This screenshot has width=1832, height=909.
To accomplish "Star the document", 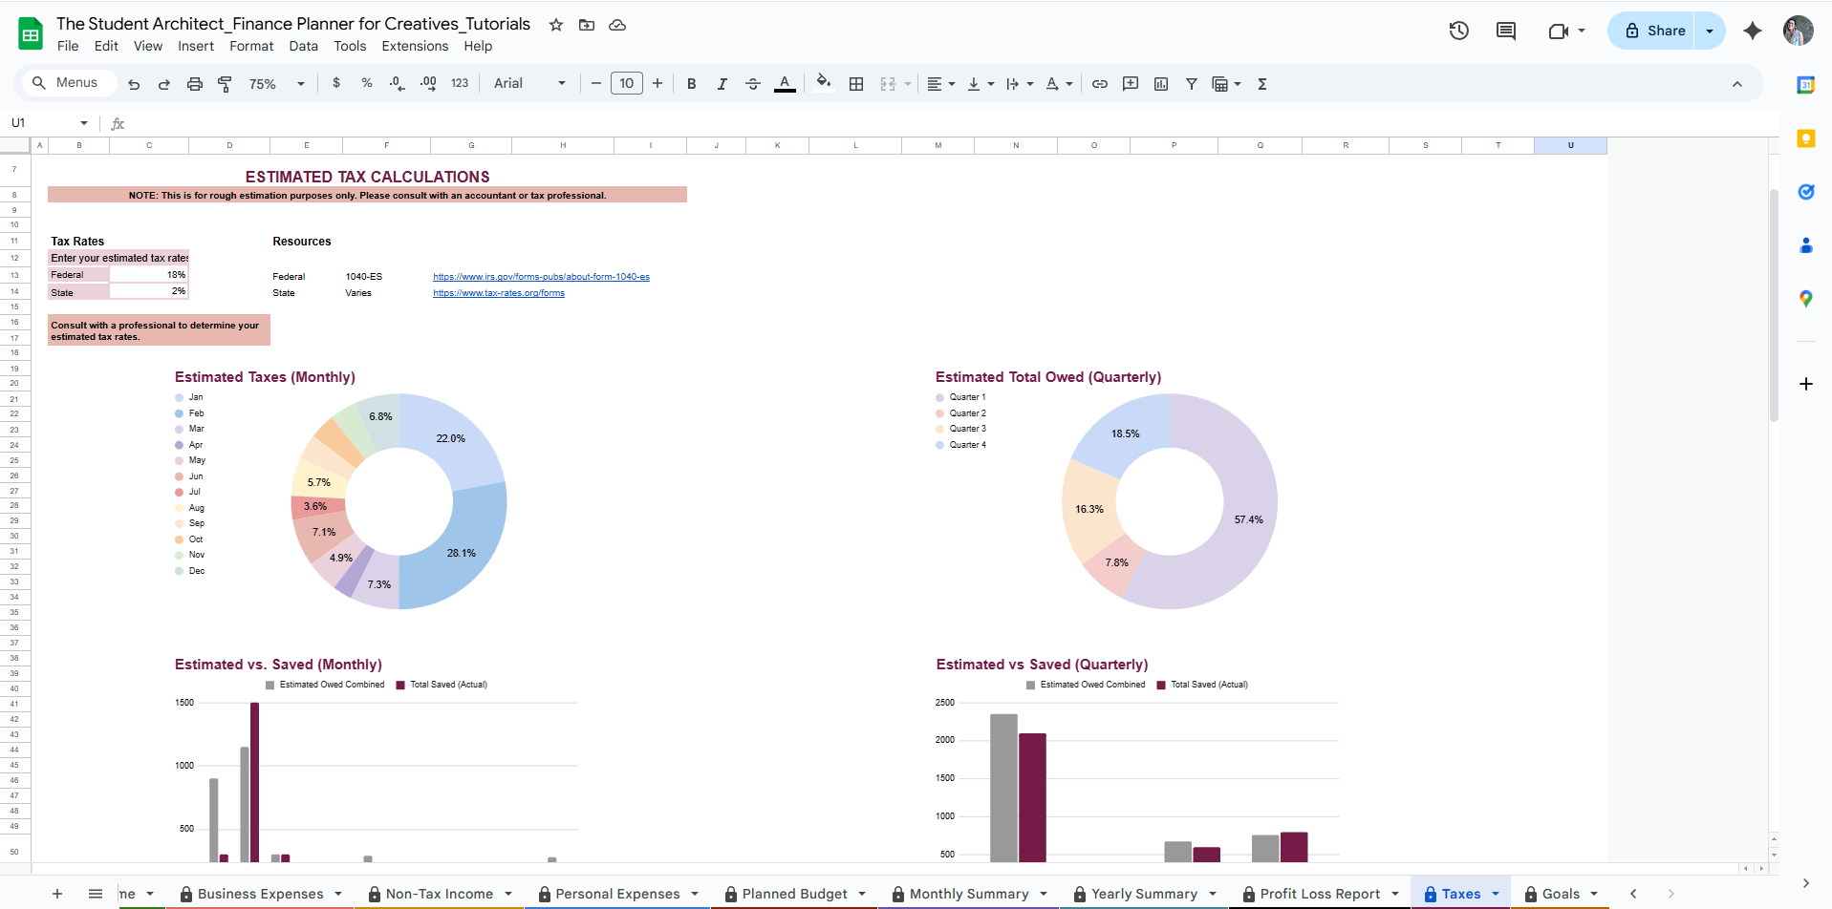I will tap(556, 25).
